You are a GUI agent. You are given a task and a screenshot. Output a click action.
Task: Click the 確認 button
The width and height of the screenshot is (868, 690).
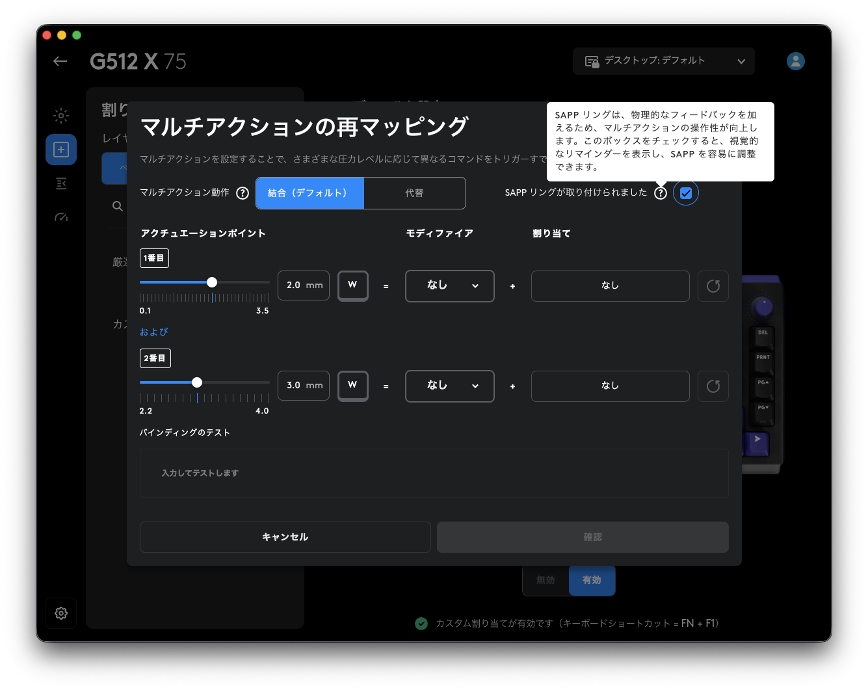(583, 537)
